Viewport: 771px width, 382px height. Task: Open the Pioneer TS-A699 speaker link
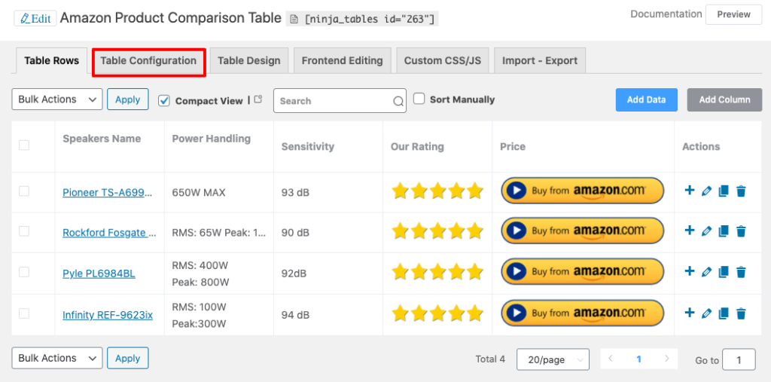107,192
